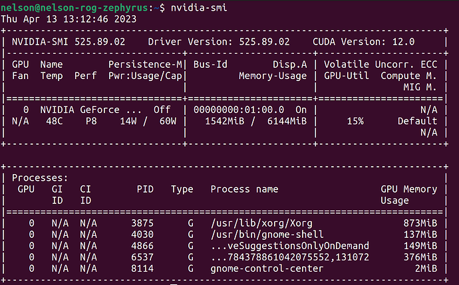Click the bus id 00000000:01:00.0
Image resolution: width=459 pixels, height=285 pixels.
coord(239,110)
